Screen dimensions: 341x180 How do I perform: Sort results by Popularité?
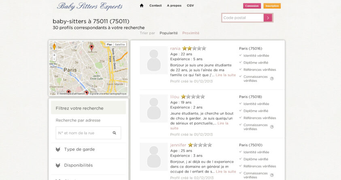168,33
